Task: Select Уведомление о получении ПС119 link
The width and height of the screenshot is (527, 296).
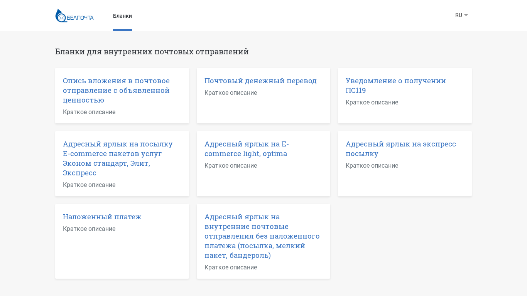Action: point(395,85)
